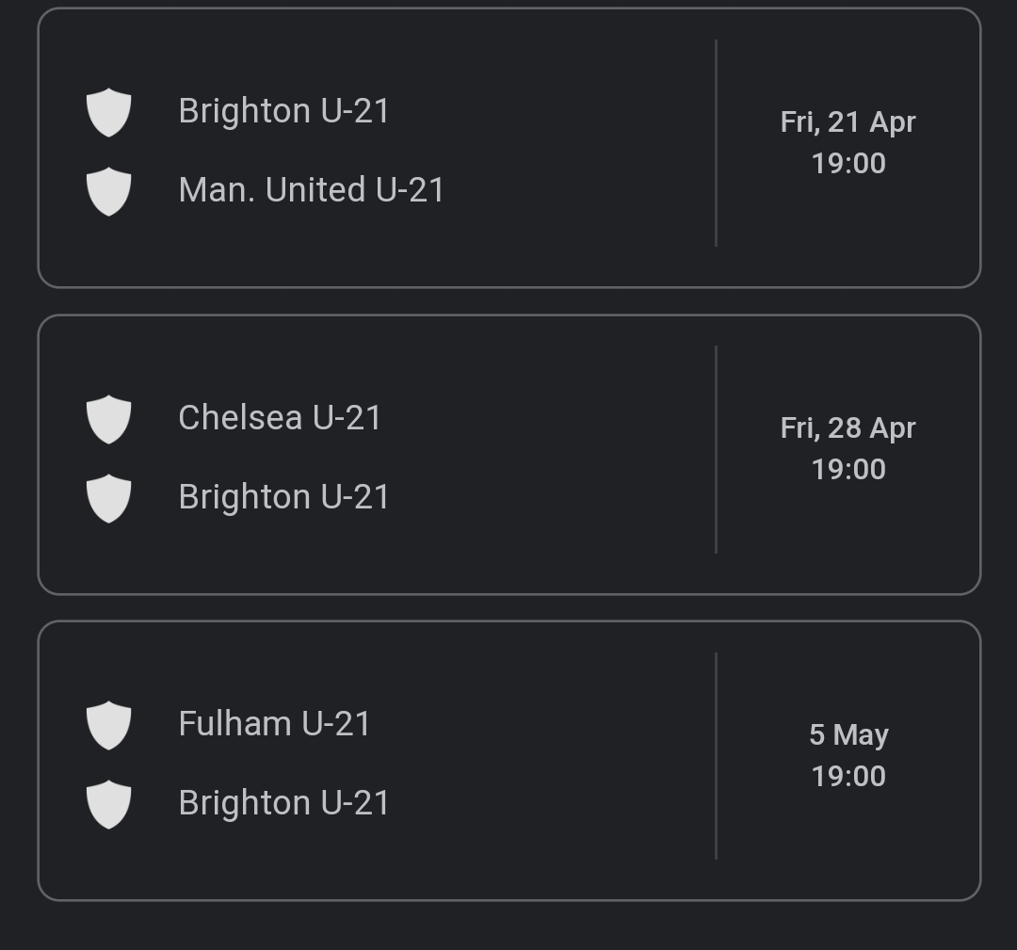Screen dimensions: 1017x950
Task: Click the 5 May date label
Action: 848,735
